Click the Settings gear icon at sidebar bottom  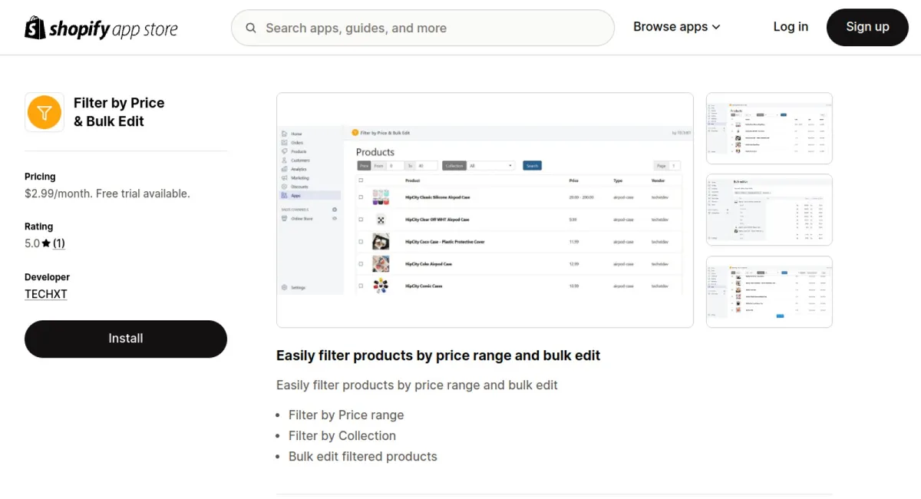tap(284, 287)
